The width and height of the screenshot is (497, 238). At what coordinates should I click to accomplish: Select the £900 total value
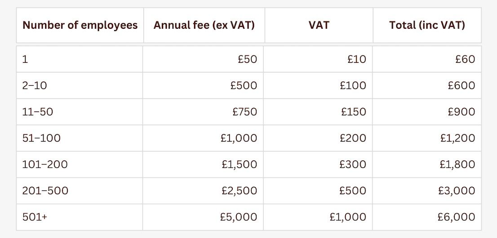(461, 112)
